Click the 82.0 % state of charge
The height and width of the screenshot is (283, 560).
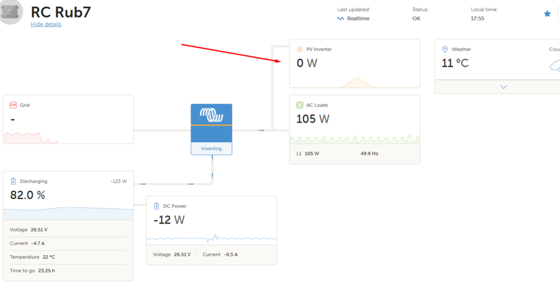[x=27, y=195]
